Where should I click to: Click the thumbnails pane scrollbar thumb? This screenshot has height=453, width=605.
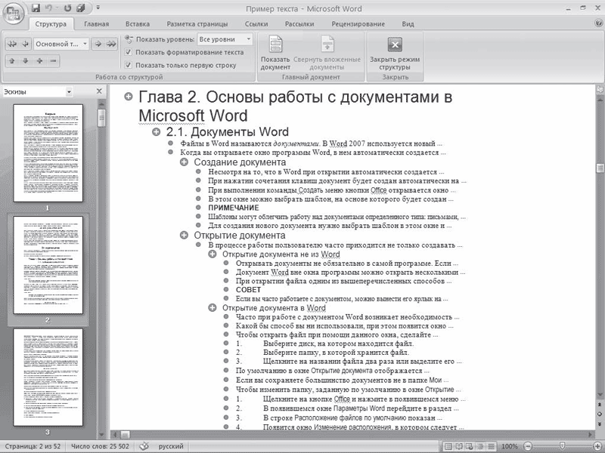[101, 118]
